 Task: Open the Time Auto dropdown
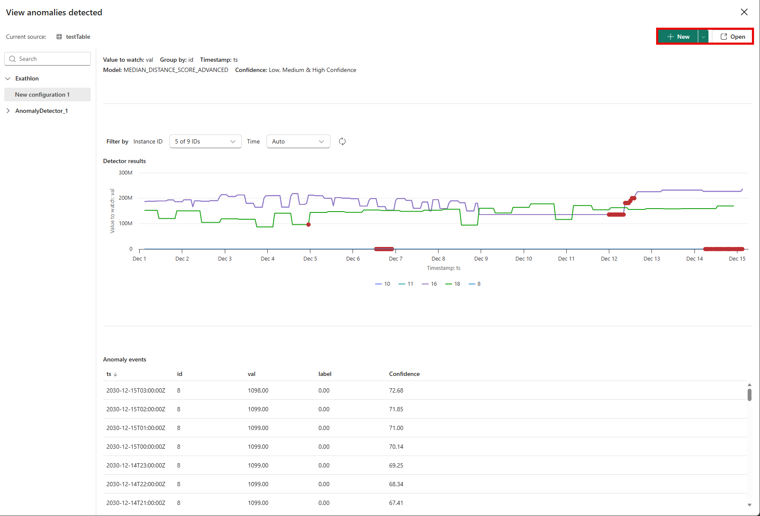(x=298, y=141)
